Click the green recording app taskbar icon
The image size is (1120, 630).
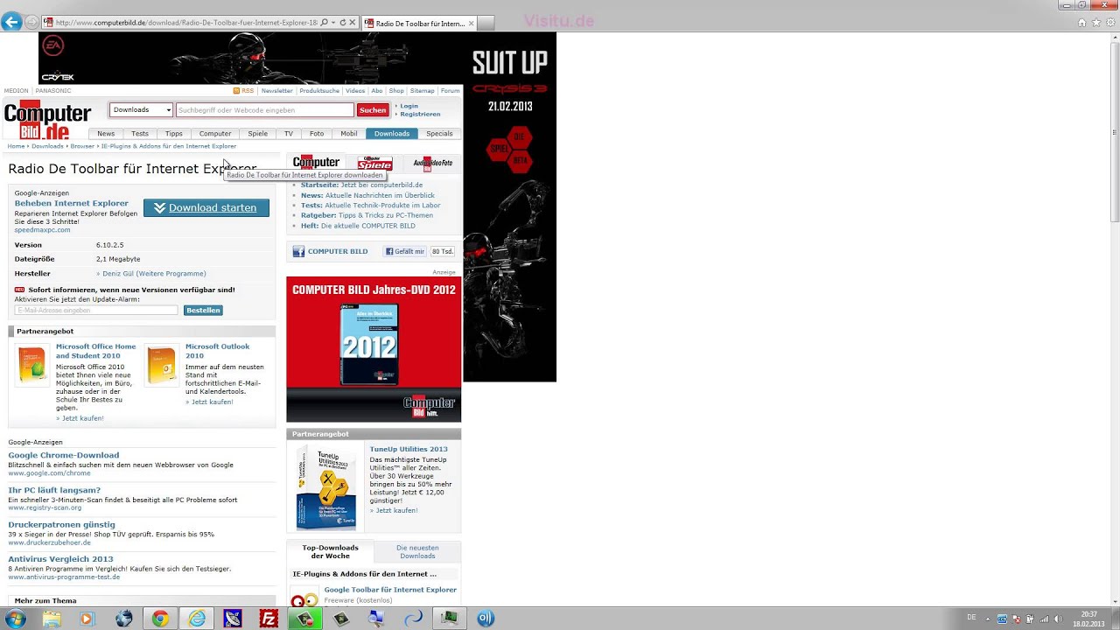pyautogui.click(x=304, y=619)
